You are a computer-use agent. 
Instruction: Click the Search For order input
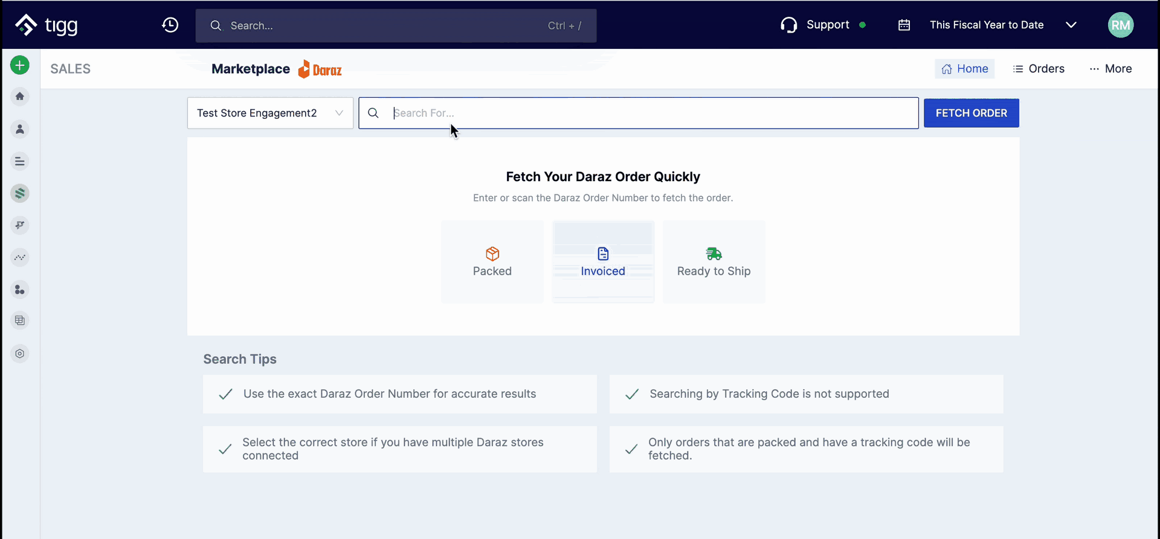click(x=639, y=113)
